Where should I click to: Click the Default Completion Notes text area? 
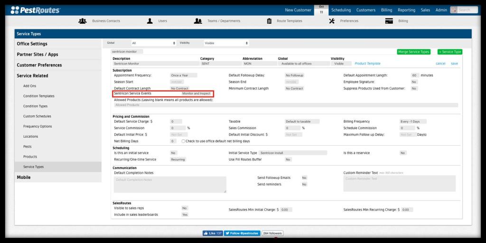click(x=170, y=184)
